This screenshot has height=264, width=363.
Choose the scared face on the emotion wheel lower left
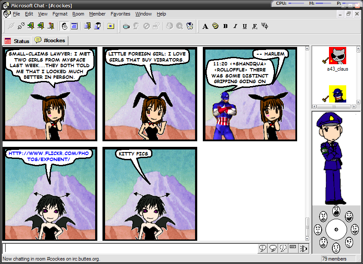click(323, 242)
